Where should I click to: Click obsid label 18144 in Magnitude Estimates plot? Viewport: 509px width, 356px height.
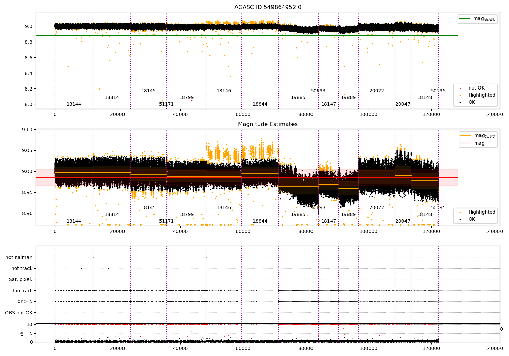(74, 221)
